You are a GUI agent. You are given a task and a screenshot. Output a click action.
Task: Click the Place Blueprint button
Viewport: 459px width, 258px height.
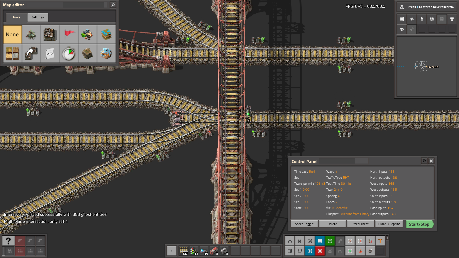(x=389, y=224)
